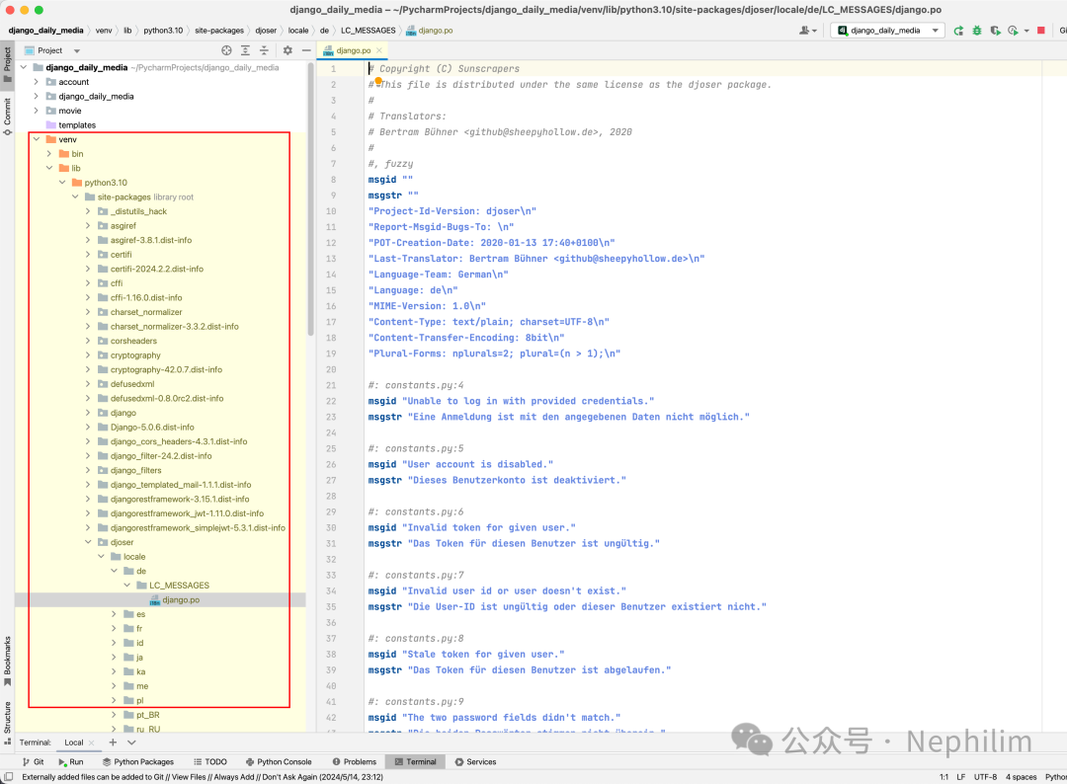Click the LC_MESSAGES breadcrumb
Viewport: 1067px width, 784px height.
click(x=369, y=31)
